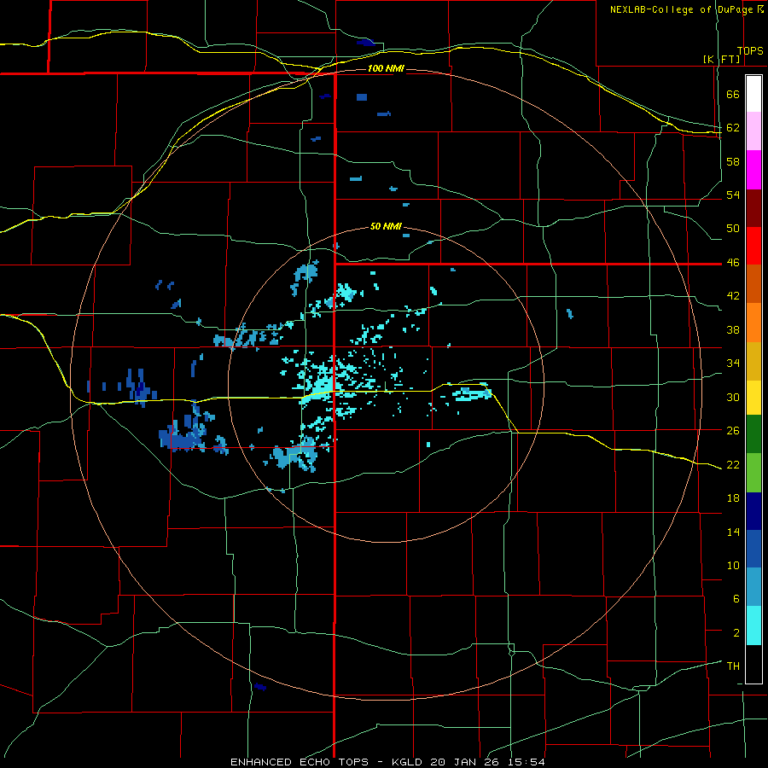768x768 pixels.
Task: Select the gold 38 kft legend swatch
Action: (753, 361)
